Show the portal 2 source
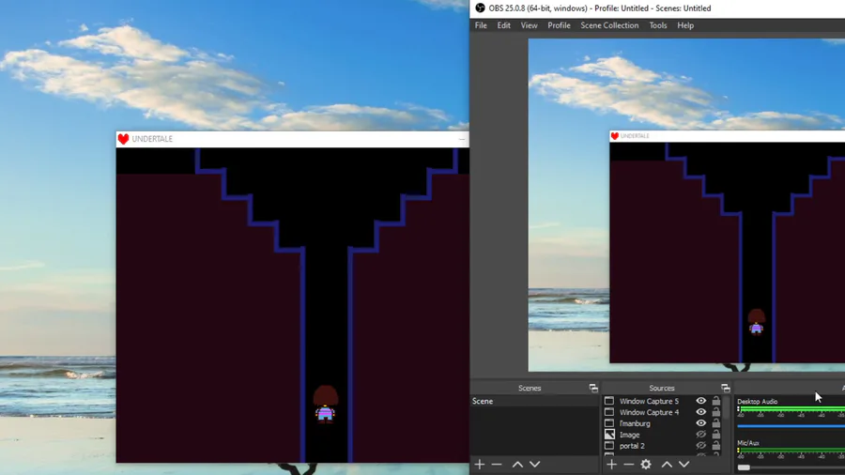 click(x=700, y=446)
